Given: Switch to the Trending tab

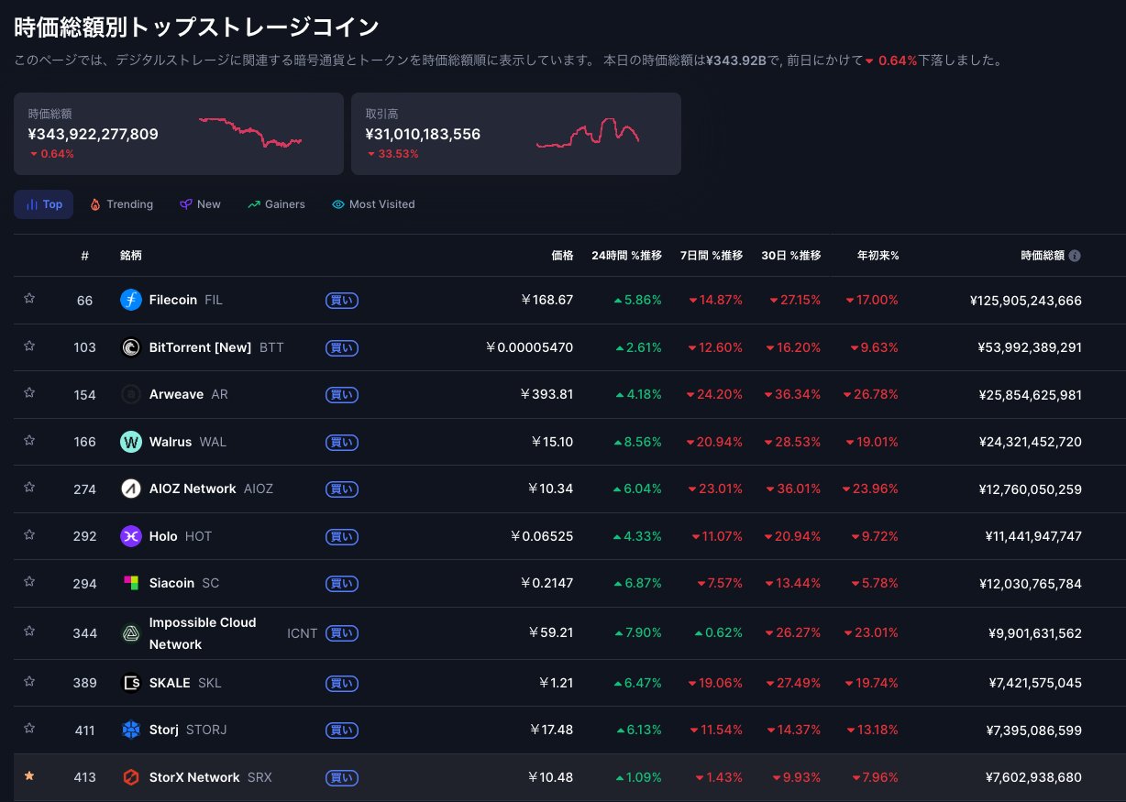Looking at the screenshot, I should click(x=121, y=204).
